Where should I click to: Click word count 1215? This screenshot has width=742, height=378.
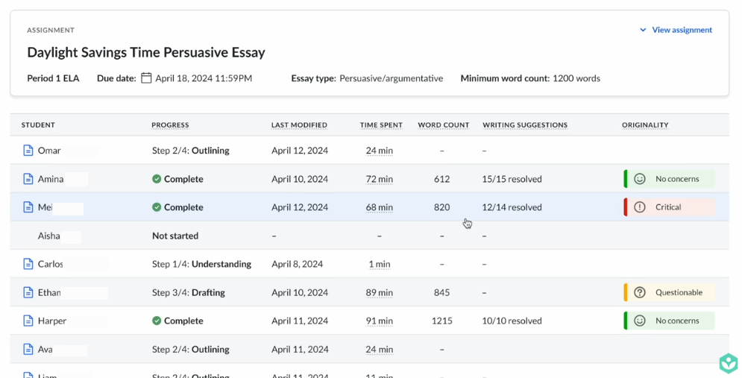point(442,321)
